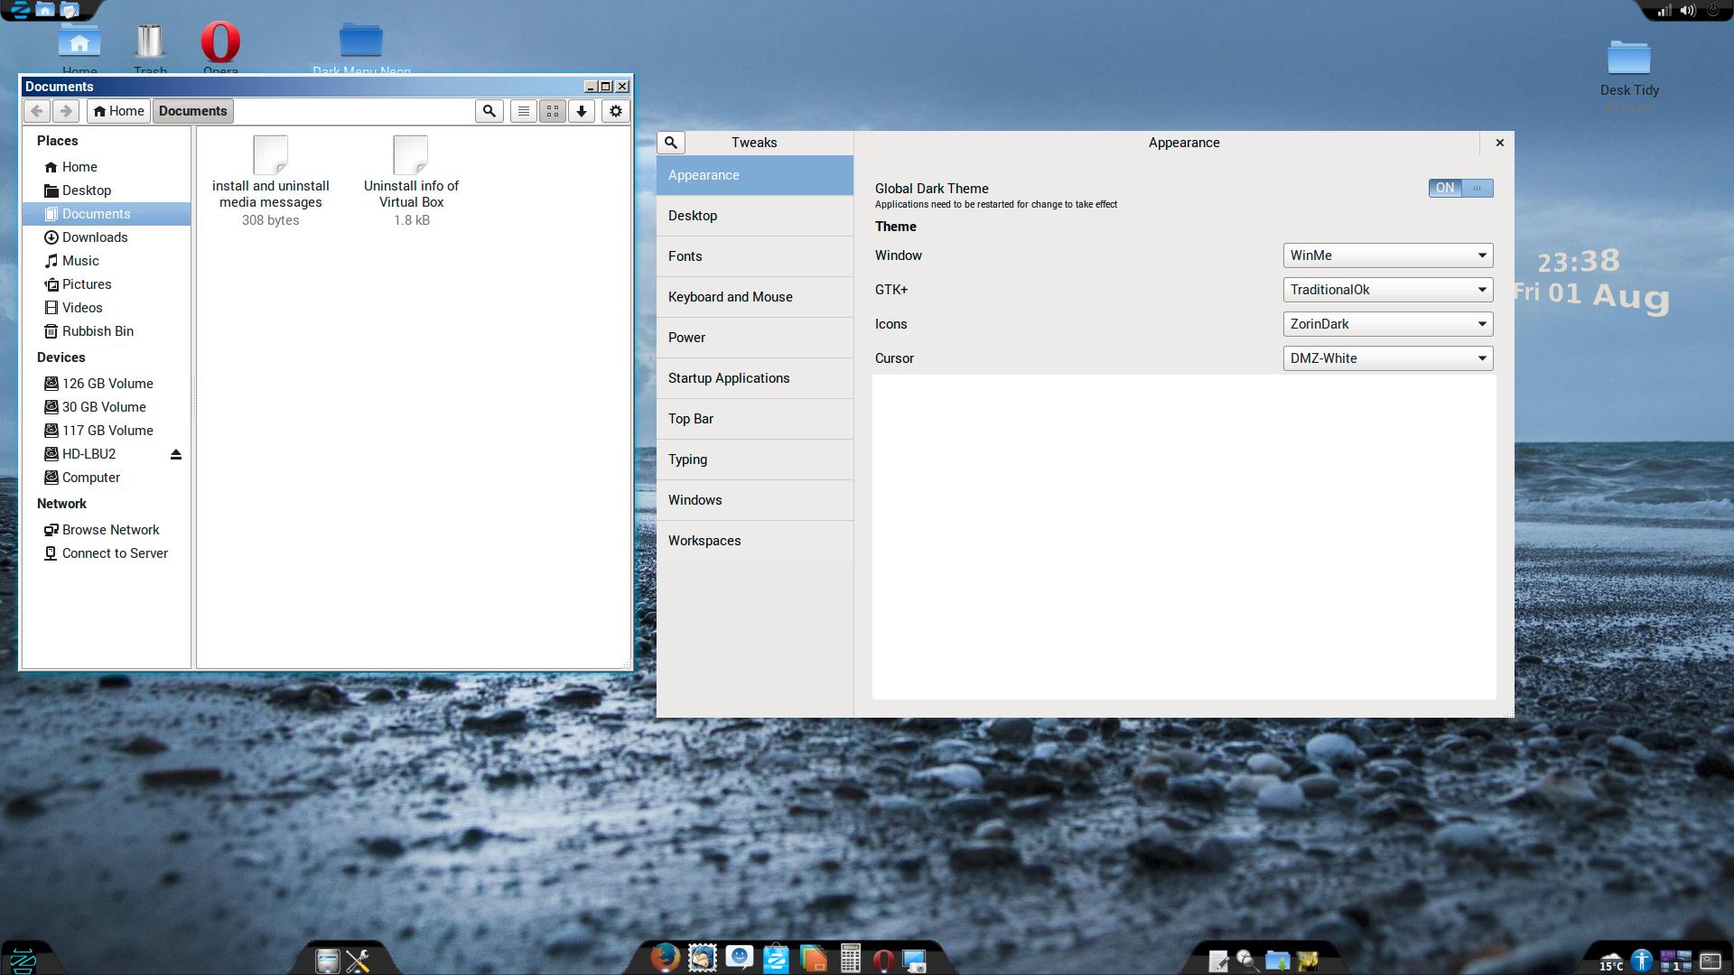The width and height of the screenshot is (1734, 975).
Task: Open Startup Applications section in Tweaks
Action: click(729, 378)
